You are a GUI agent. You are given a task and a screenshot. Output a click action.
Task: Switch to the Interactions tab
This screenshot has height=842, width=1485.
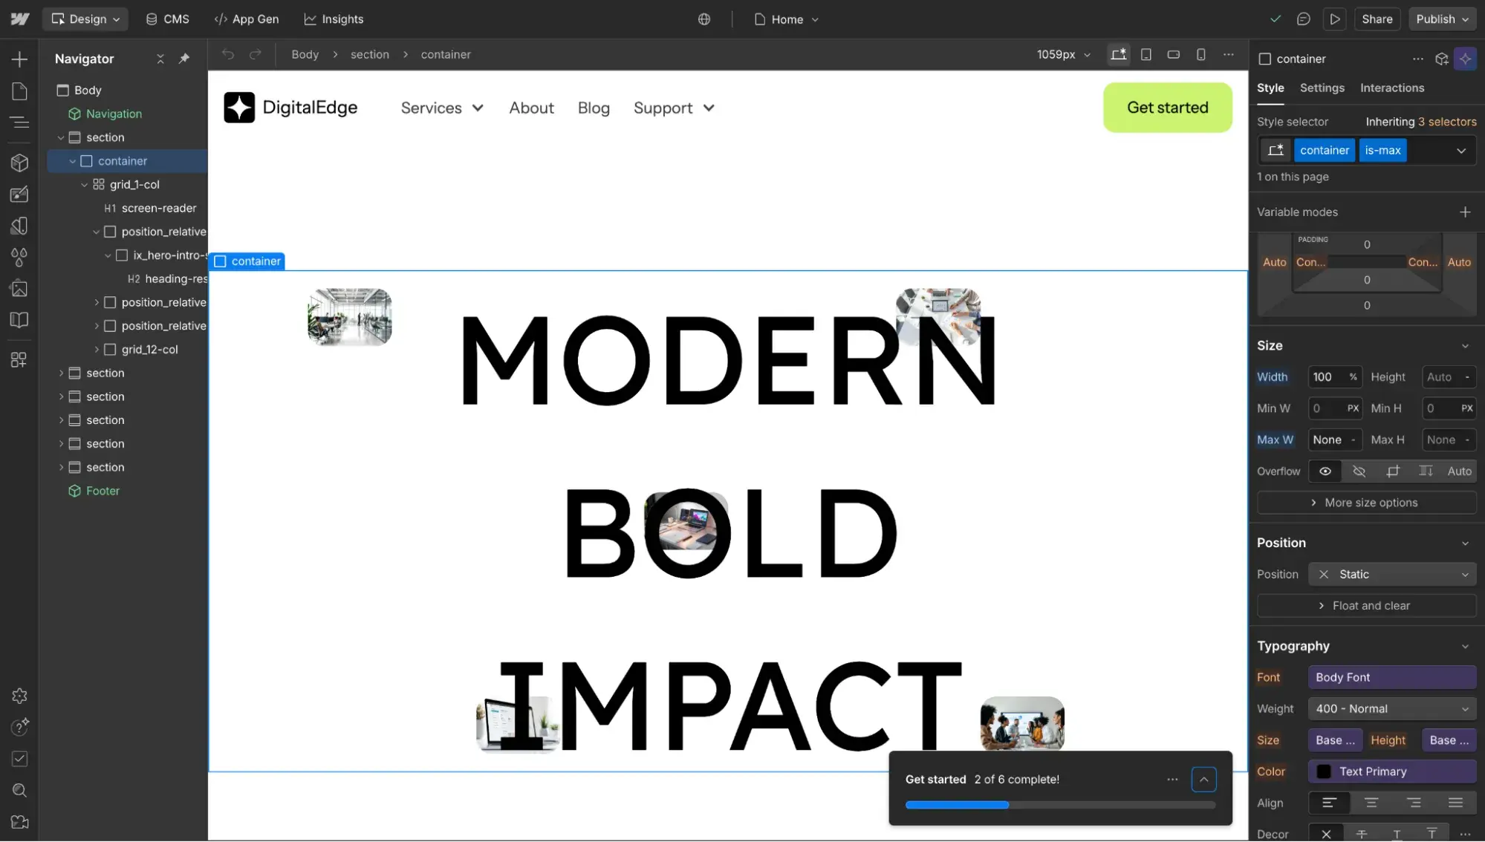1392,88
